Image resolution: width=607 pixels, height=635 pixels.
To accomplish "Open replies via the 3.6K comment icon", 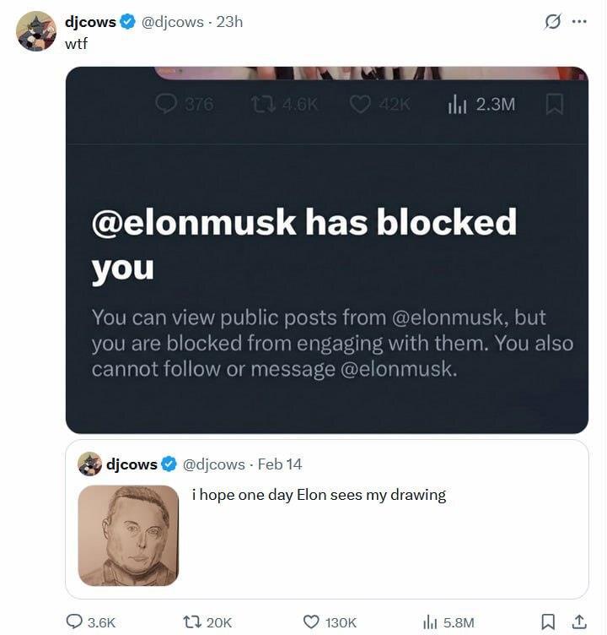I will (x=74, y=622).
